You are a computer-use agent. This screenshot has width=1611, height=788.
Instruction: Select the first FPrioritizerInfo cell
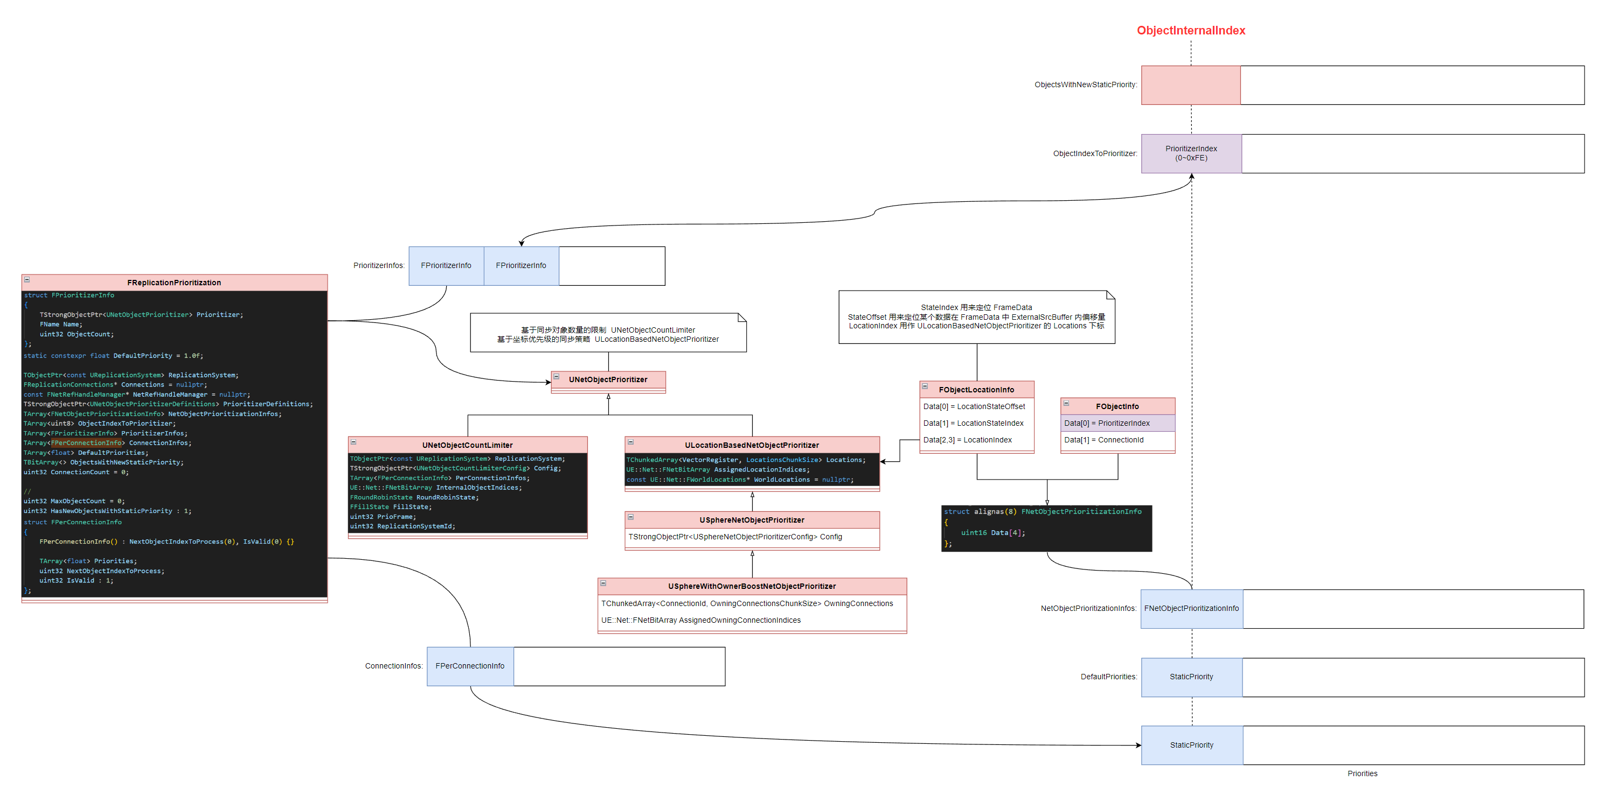(446, 265)
